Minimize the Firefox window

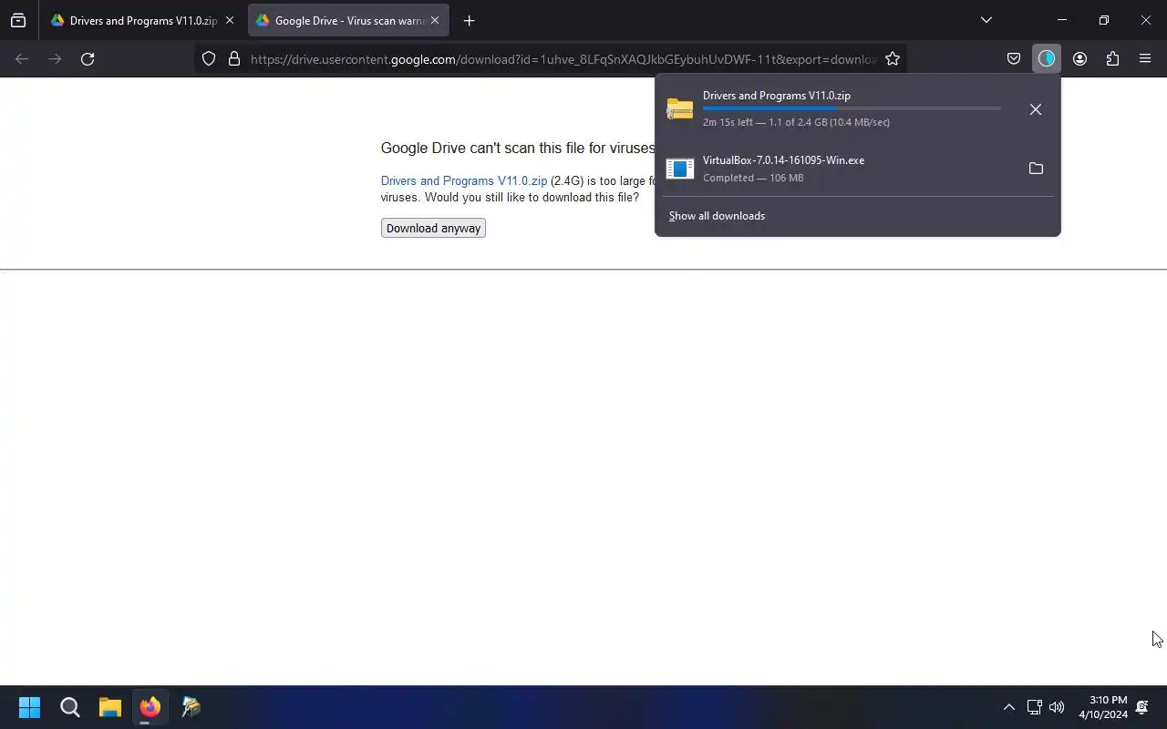click(x=1061, y=20)
